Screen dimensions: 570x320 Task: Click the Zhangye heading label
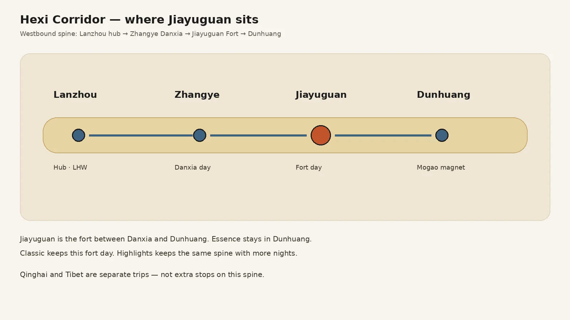click(197, 95)
